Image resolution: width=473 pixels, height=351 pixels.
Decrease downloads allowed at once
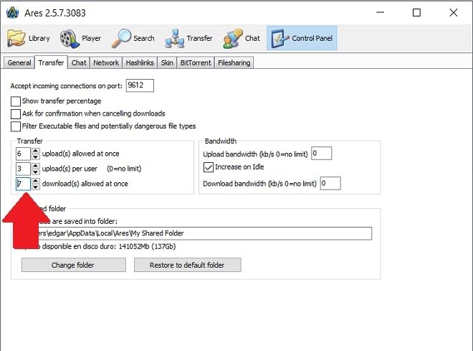pos(36,187)
